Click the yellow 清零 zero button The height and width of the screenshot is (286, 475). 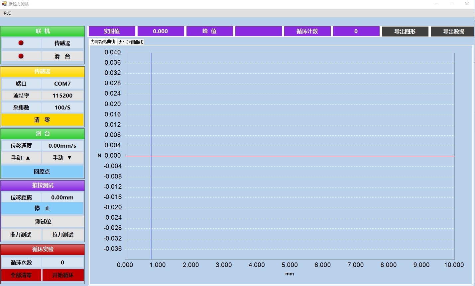point(42,120)
